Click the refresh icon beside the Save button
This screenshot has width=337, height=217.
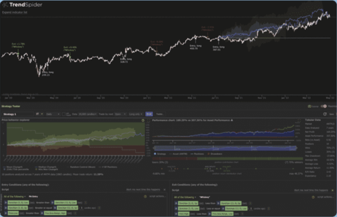[x=324, y=114]
